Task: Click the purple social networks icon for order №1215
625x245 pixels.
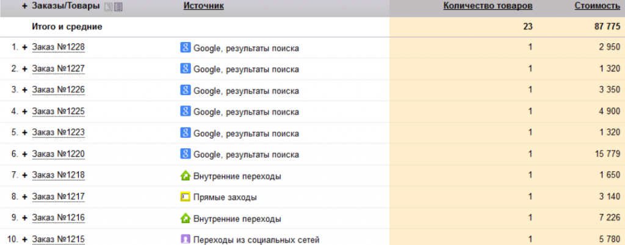Action: [186, 239]
